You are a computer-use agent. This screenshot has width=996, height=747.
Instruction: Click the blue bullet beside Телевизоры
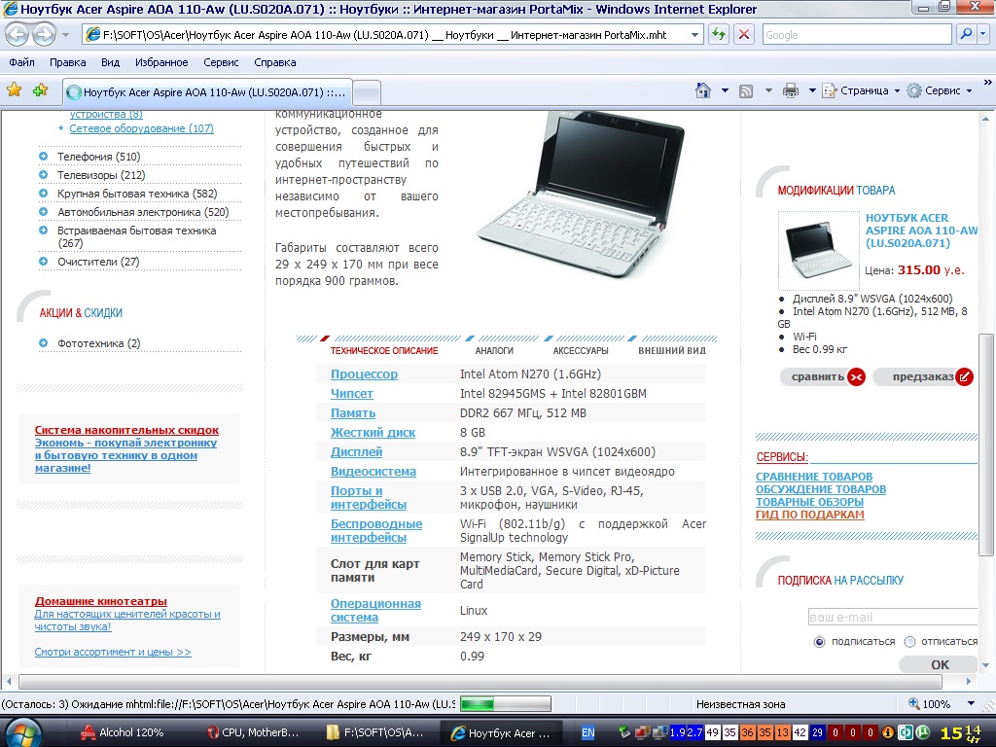point(43,175)
